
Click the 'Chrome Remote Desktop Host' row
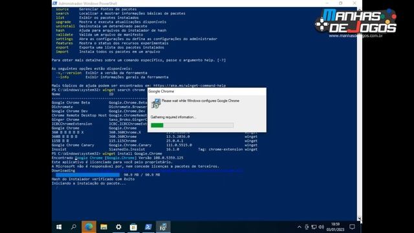point(99,115)
